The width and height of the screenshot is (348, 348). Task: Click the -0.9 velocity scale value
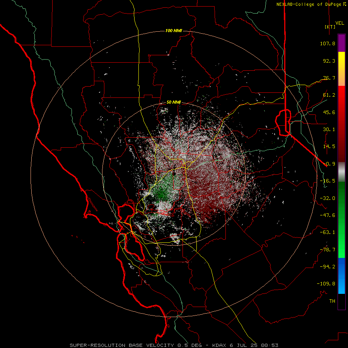click(x=329, y=164)
